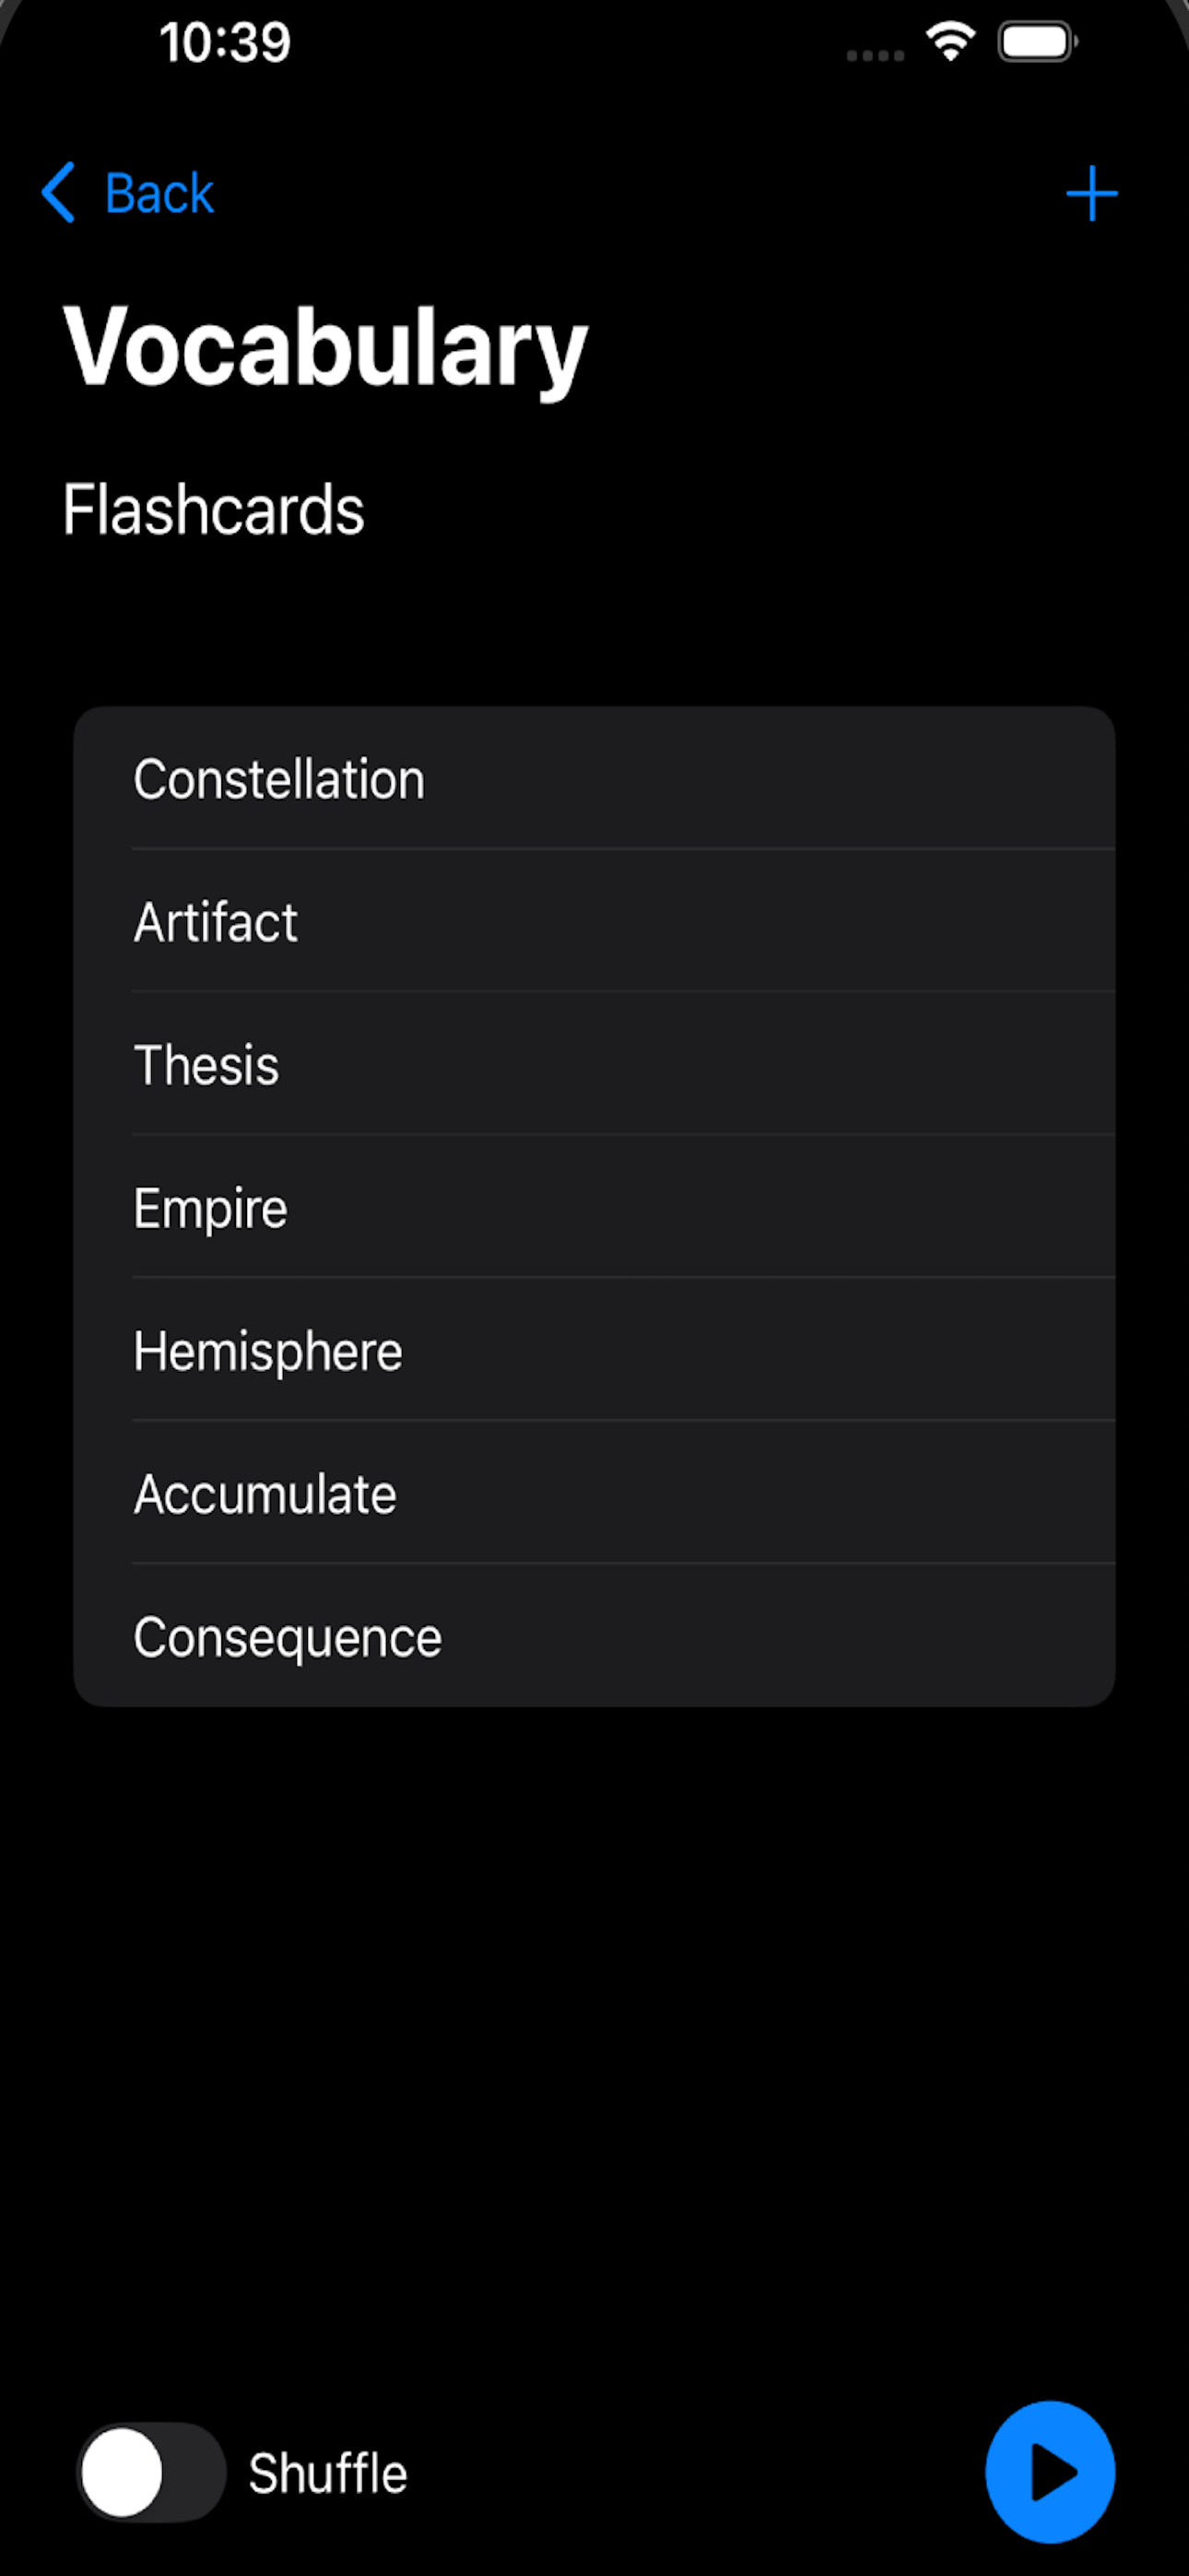Open the Accumulate flashcard
Screen dimensions: 1189x2576
click(x=594, y=1493)
